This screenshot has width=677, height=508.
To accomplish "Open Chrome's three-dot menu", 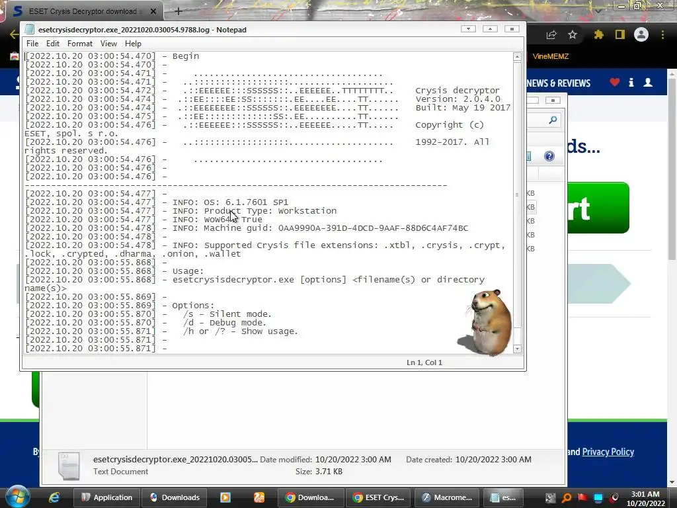I will pyautogui.click(x=662, y=34).
